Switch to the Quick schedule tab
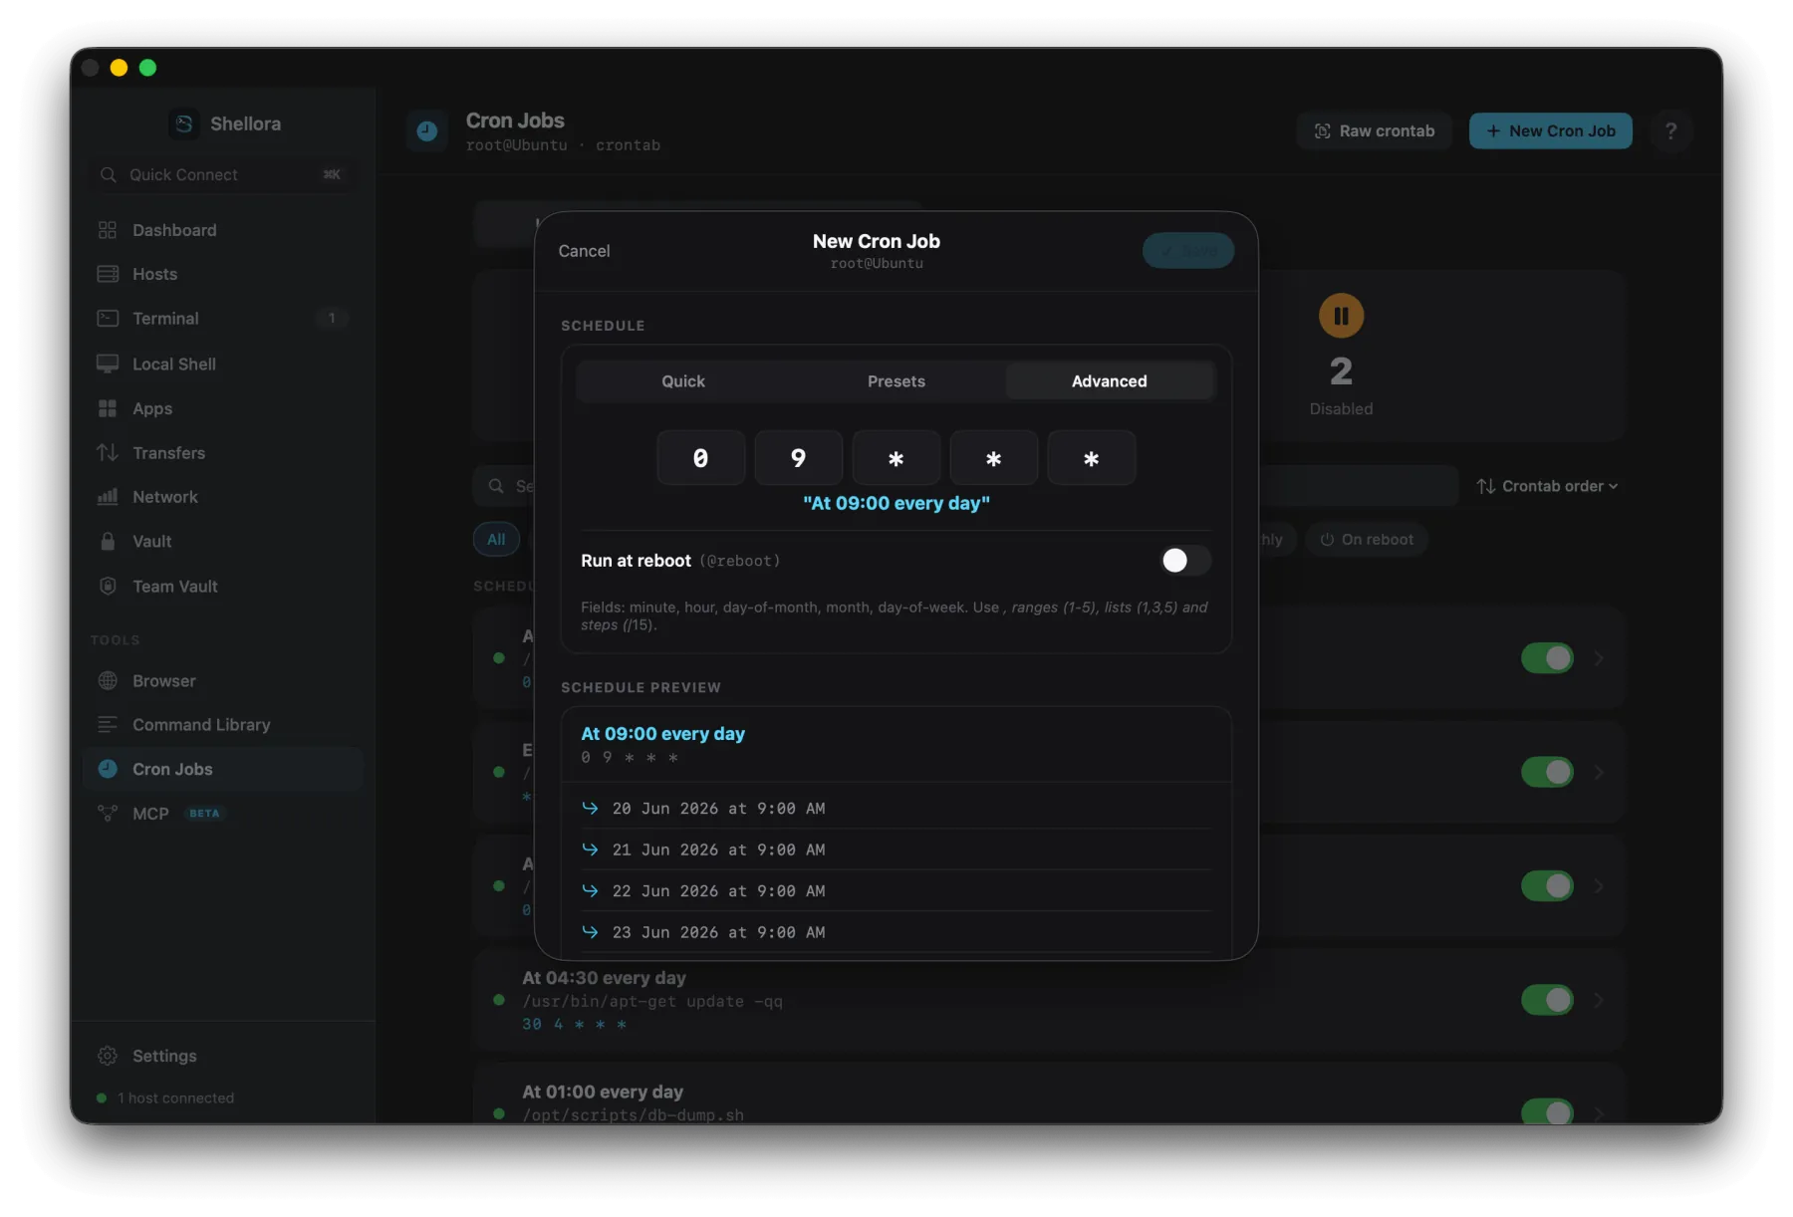The image size is (1793, 1217). (x=683, y=380)
